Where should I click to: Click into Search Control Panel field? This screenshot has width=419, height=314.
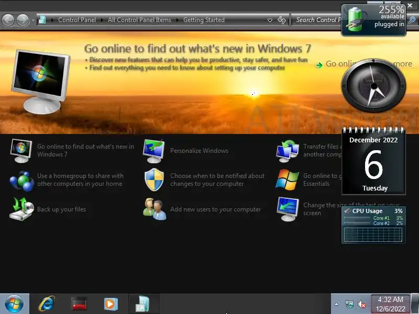click(x=316, y=20)
